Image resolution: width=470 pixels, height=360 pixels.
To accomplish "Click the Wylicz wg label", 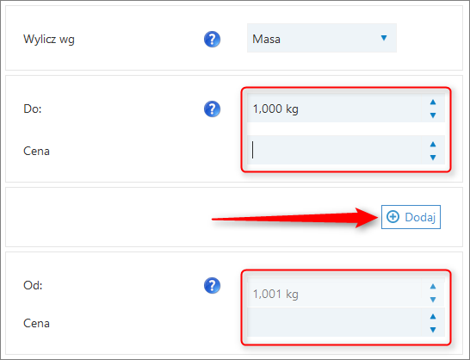I will (49, 40).
